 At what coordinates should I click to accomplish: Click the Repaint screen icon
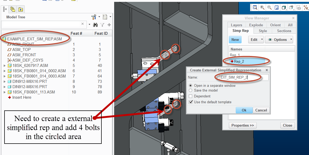tap(277, 7)
